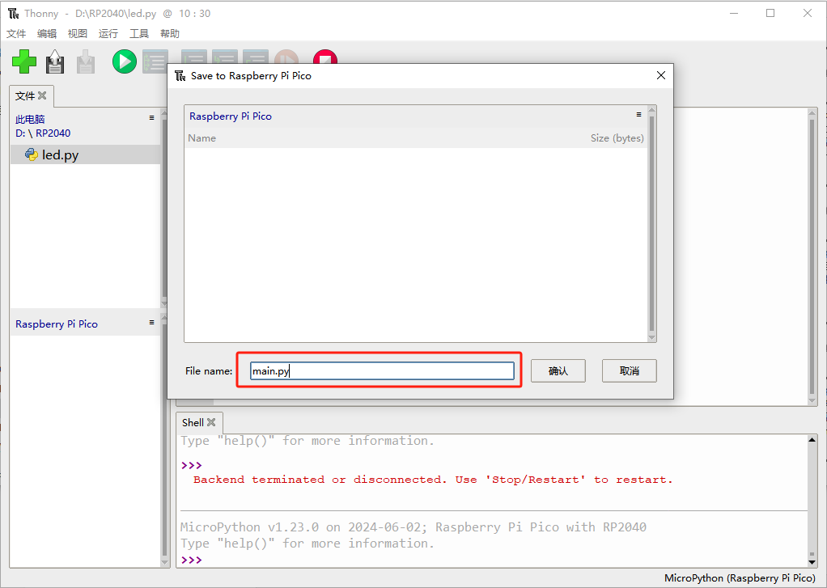Click the red Stop/Restart backend icon
827x588 pixels.
point(325,57)
